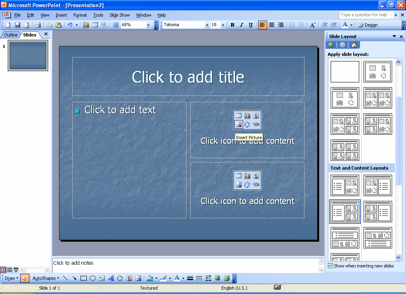Open the Zoom dropdown showing 68%
The height and width of the screenshot is (294, 406).
pos(148,25)
